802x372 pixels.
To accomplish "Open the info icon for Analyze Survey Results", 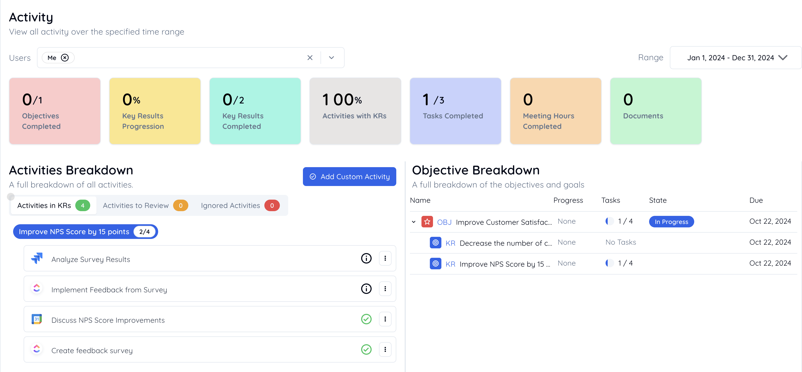I will pos(366,258).
